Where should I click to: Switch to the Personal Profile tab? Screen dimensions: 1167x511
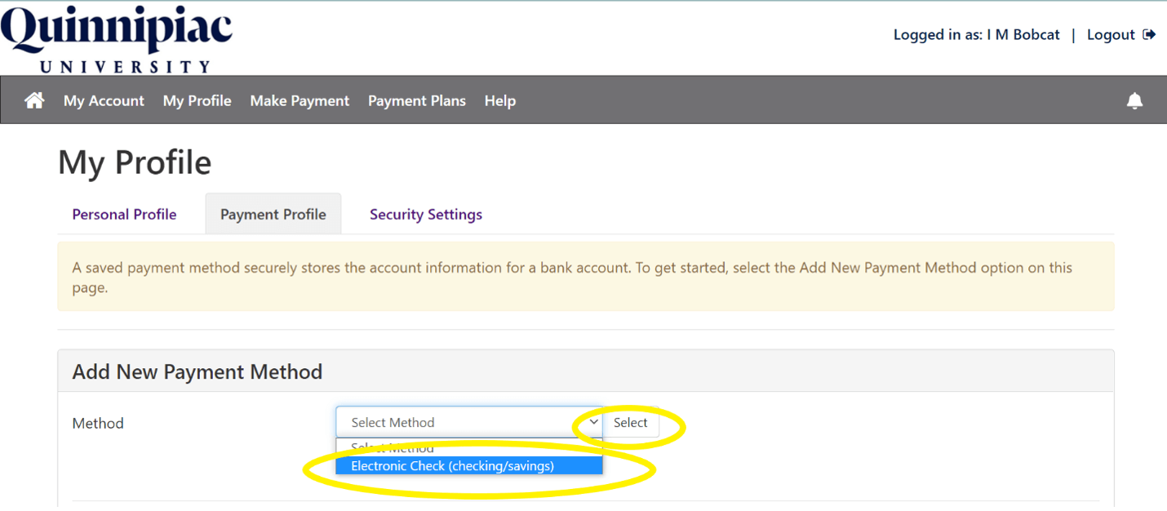(x=124, y=214)
